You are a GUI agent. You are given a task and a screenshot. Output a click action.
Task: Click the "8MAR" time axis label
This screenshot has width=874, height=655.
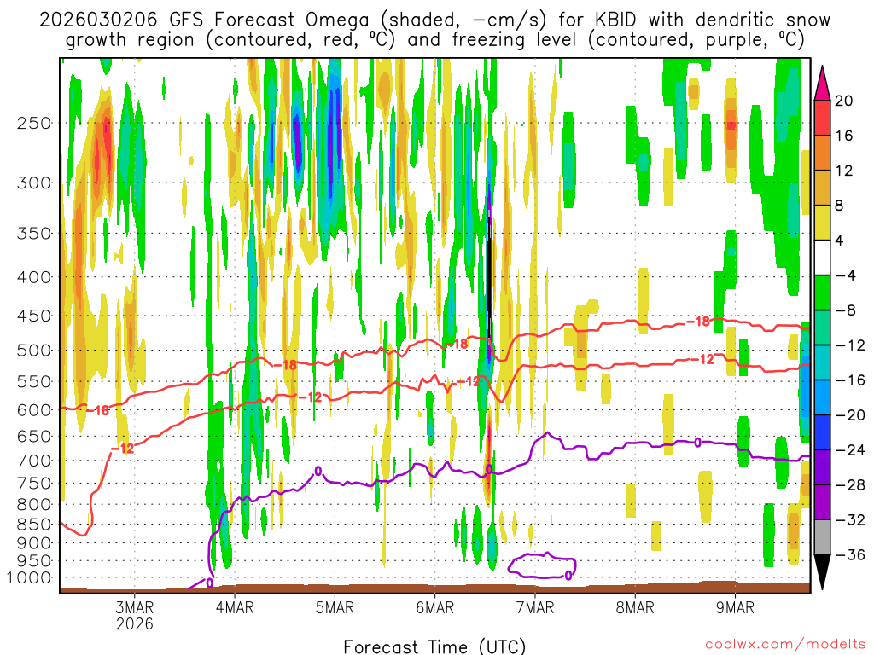point(635,607)
